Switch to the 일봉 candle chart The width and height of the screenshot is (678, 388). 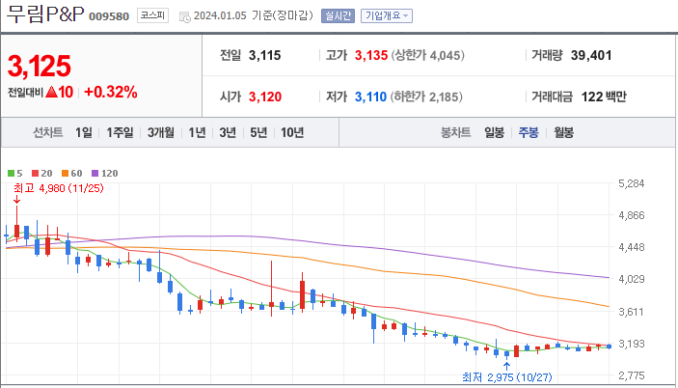point(494,132)
